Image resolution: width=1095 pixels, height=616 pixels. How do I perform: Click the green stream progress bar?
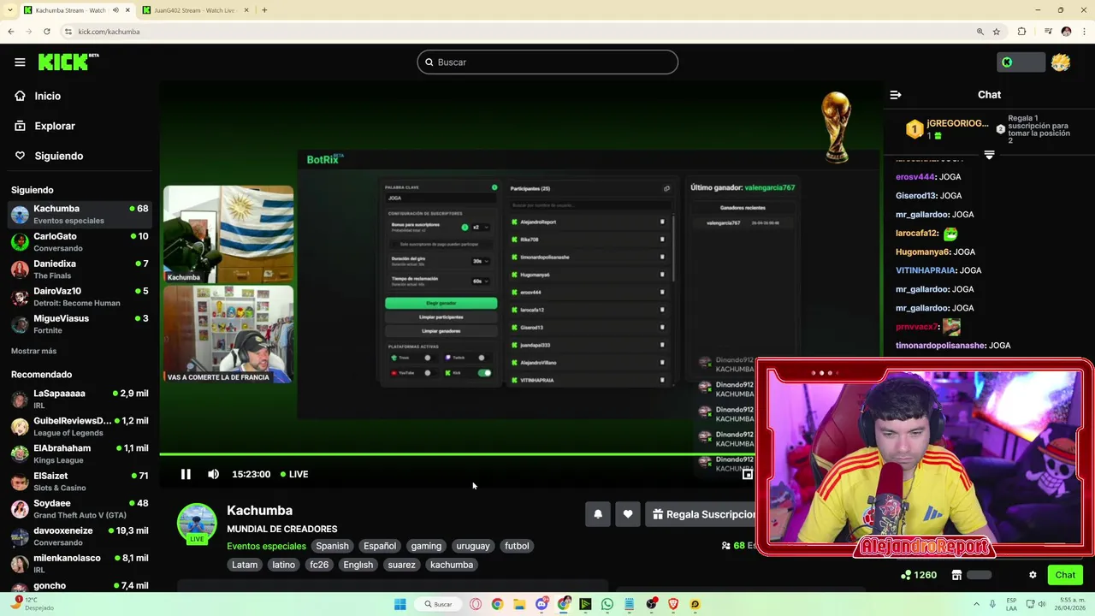(457, 454)
